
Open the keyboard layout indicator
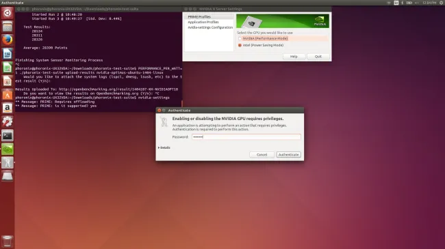tap(396, 3)
